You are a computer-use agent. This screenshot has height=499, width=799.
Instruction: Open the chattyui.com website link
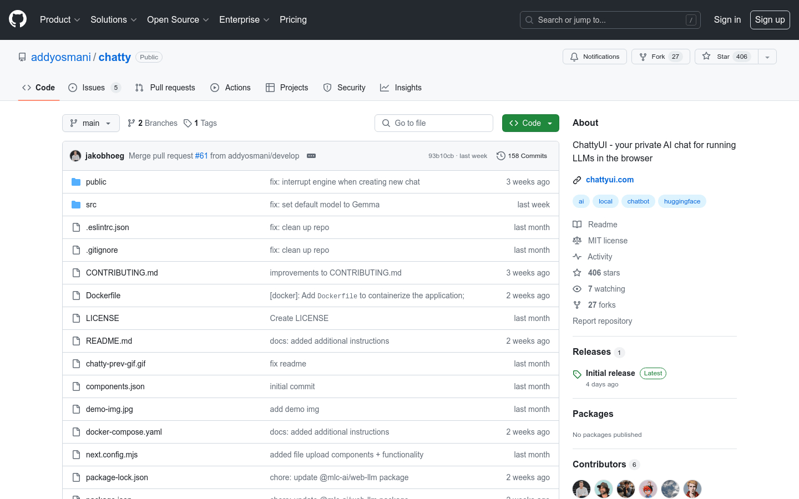tap(610, 180)
